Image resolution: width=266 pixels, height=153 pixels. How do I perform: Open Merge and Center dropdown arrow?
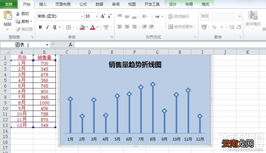pyautogui.click(x=195, y=27)
